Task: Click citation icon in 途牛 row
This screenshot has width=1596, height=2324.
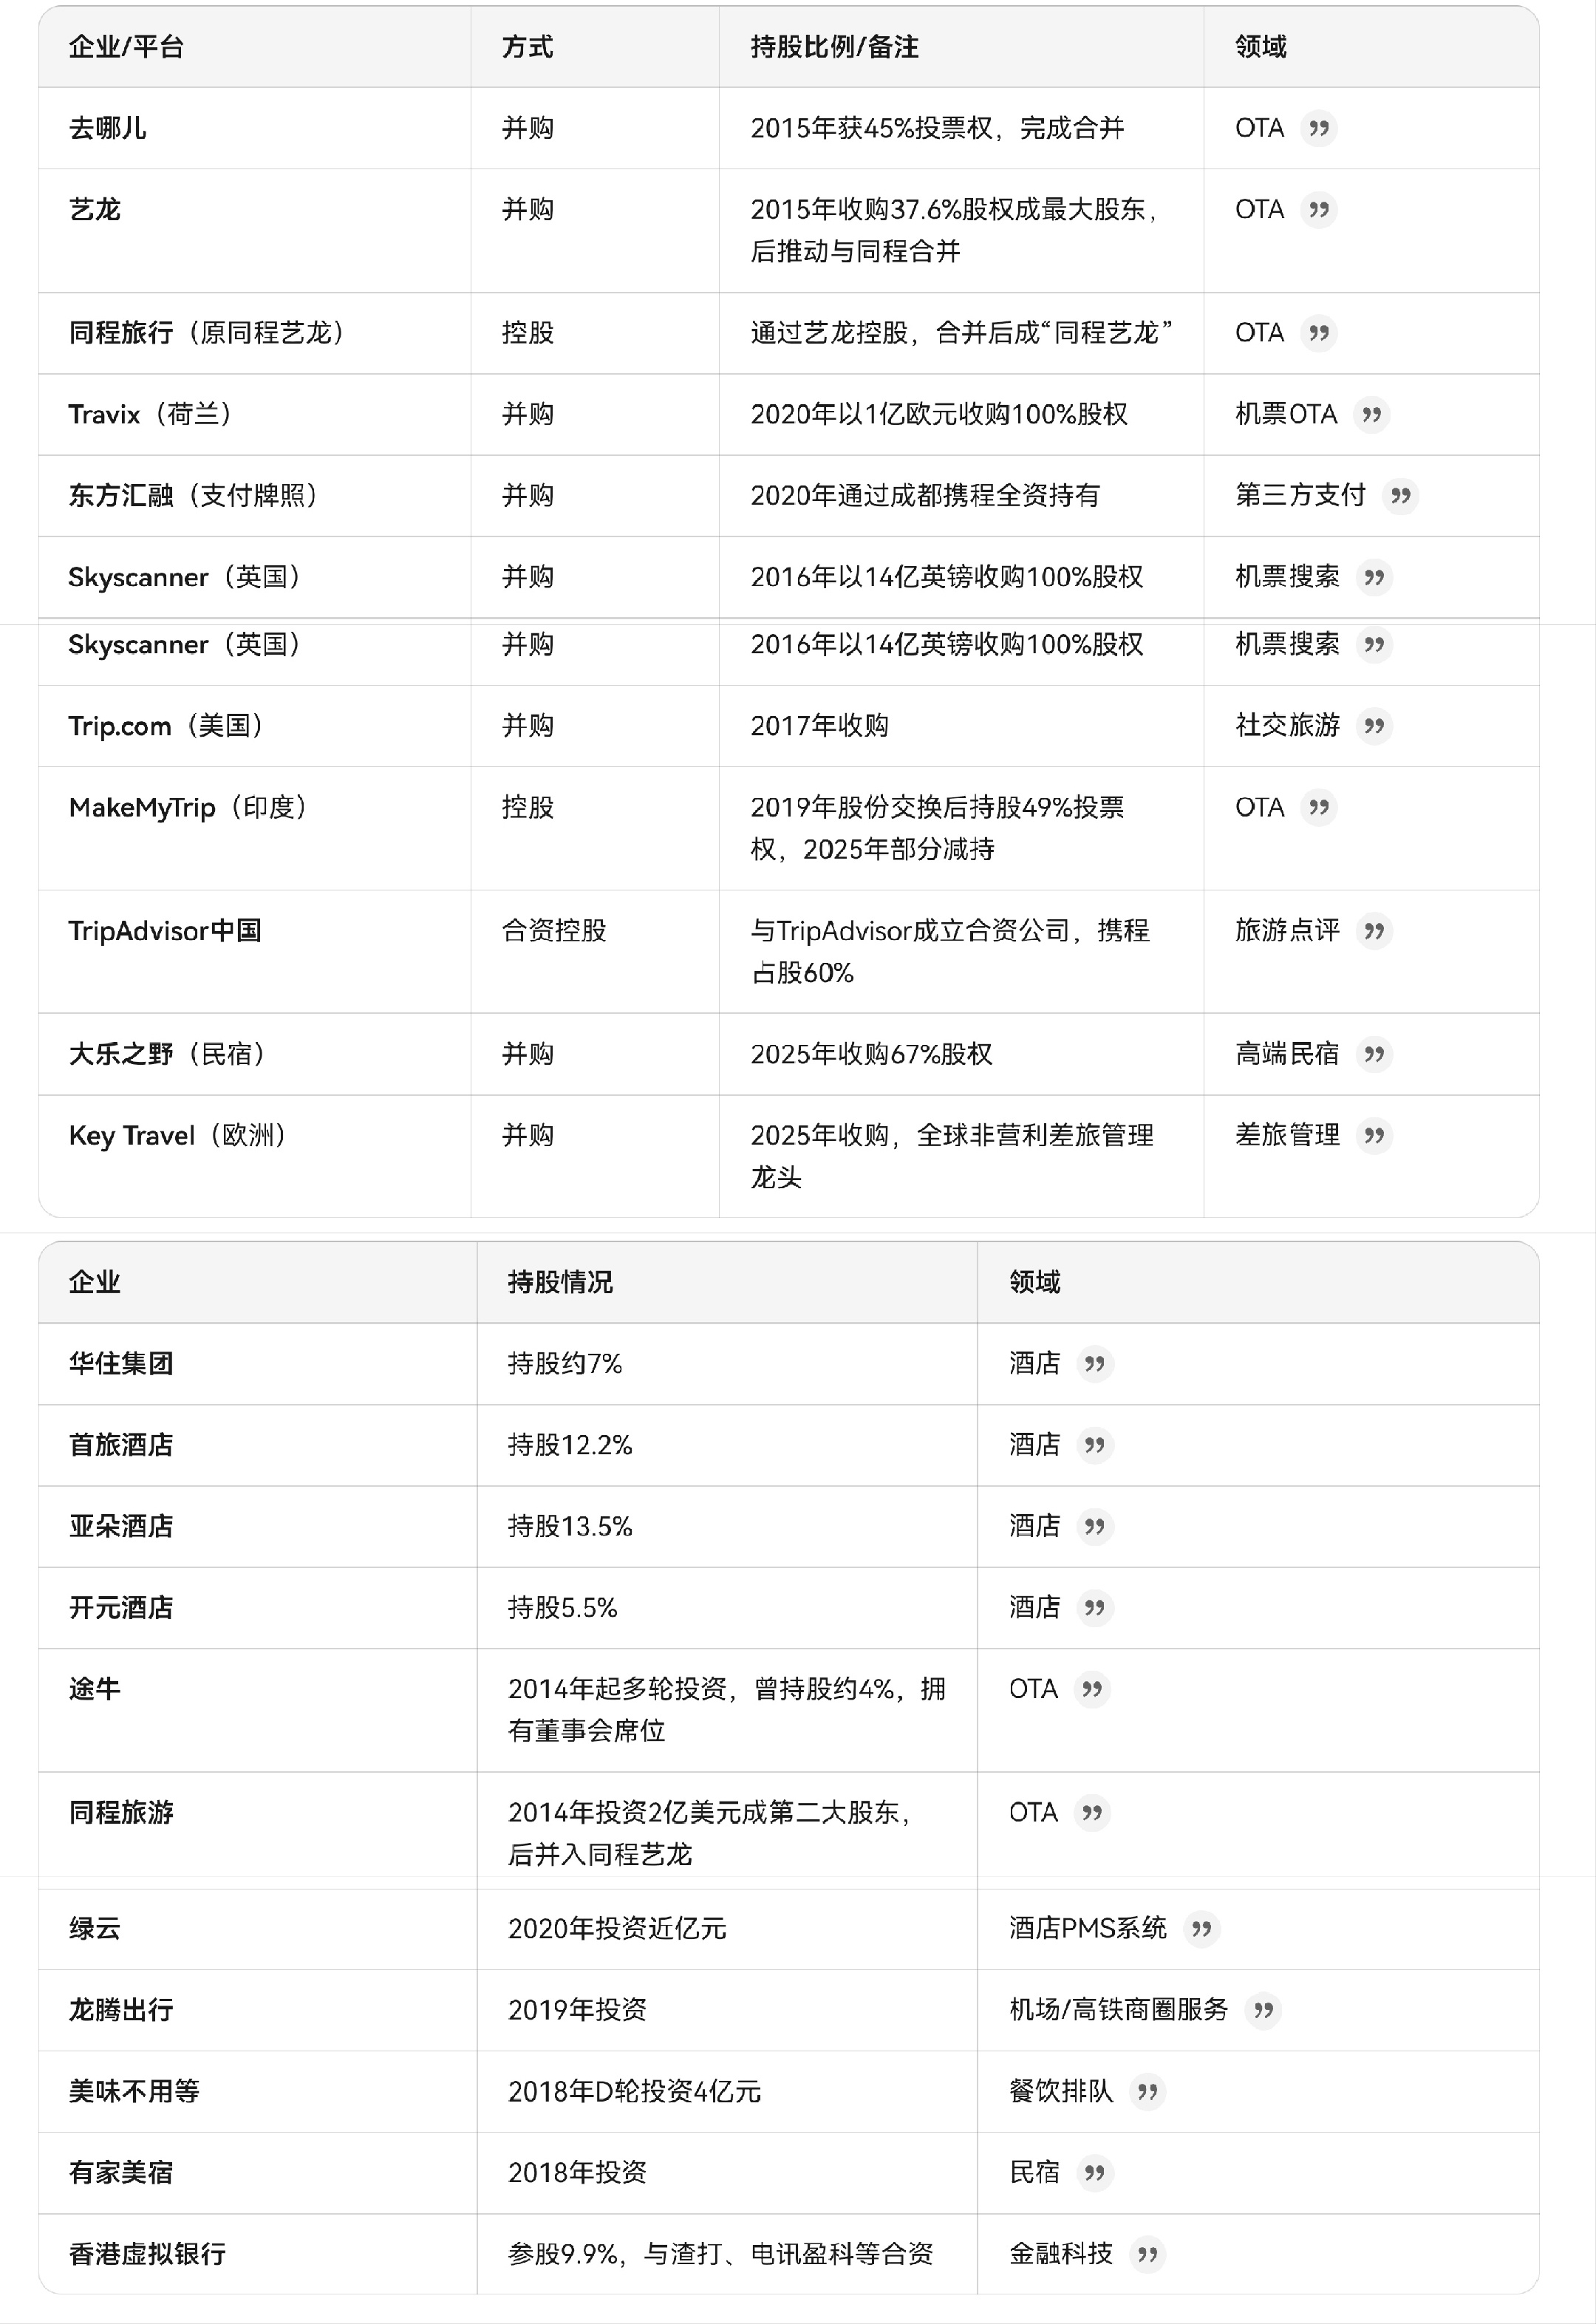Action: (1092, 1689)
